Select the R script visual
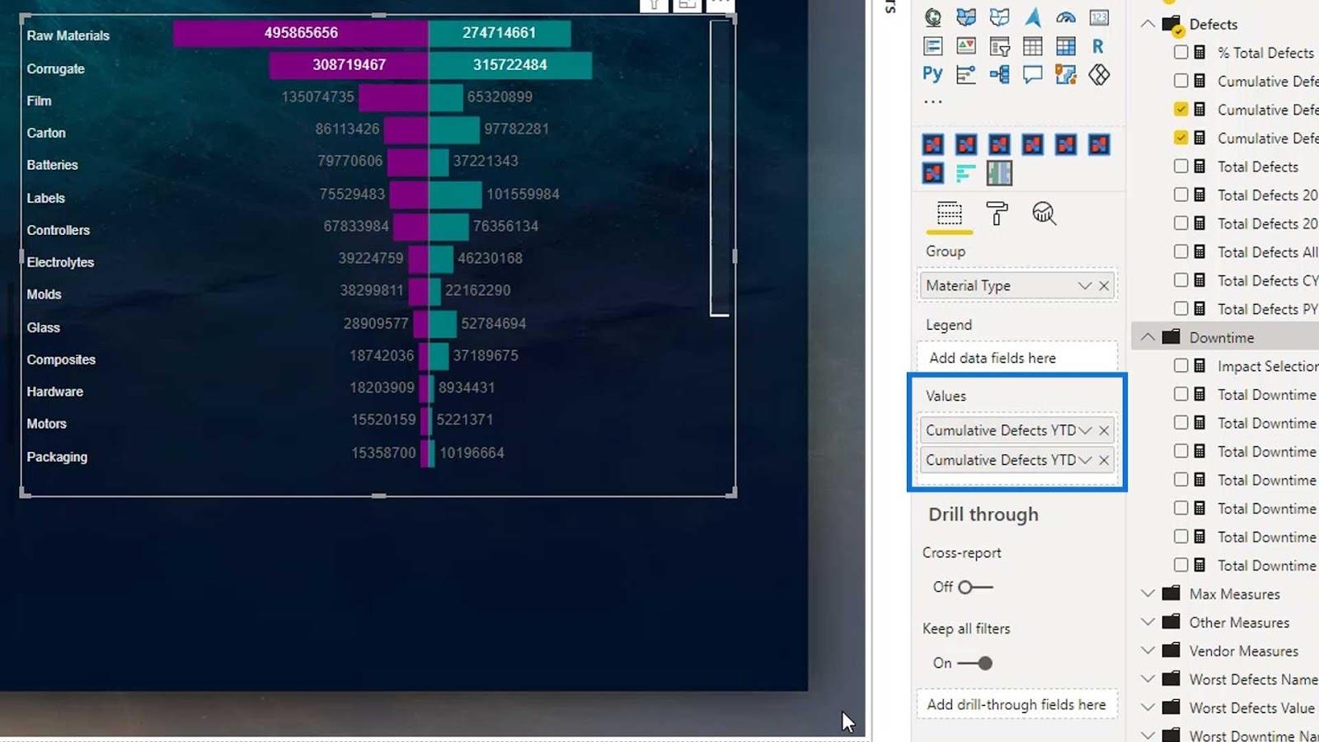The width and height of the screenshot is (1319, 742). [1098, 46]
